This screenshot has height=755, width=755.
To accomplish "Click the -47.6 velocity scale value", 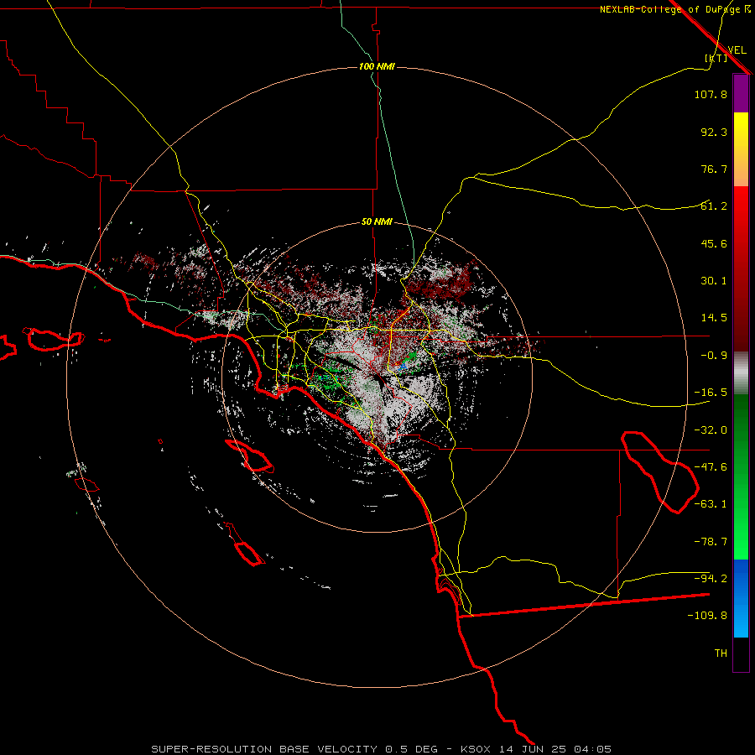I will point(711,467).
